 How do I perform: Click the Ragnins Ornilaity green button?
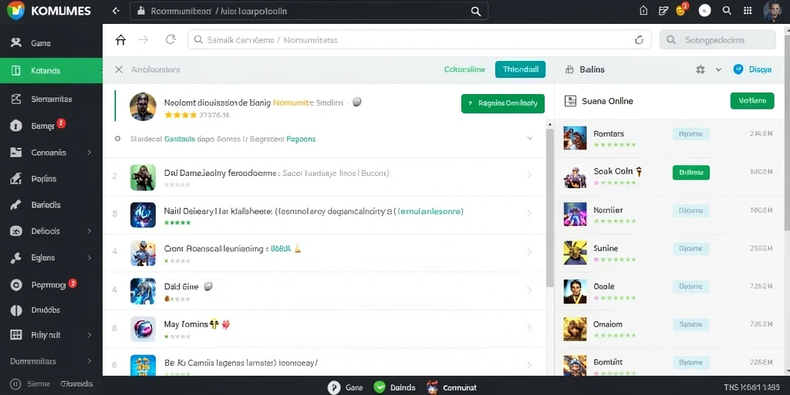point(503,103)
